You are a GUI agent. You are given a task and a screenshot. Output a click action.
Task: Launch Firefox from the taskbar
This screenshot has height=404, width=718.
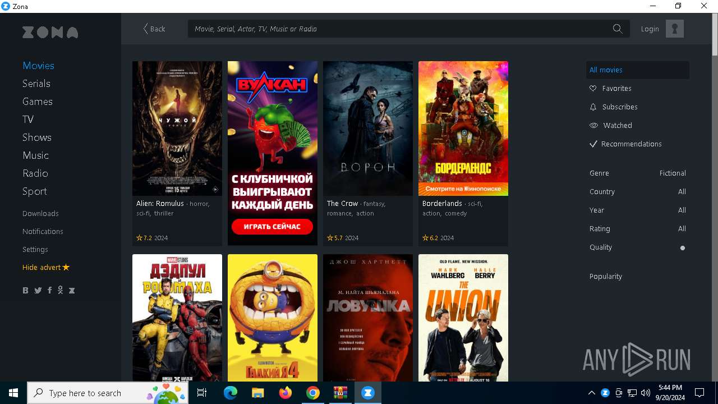click(x=286, y=393)
